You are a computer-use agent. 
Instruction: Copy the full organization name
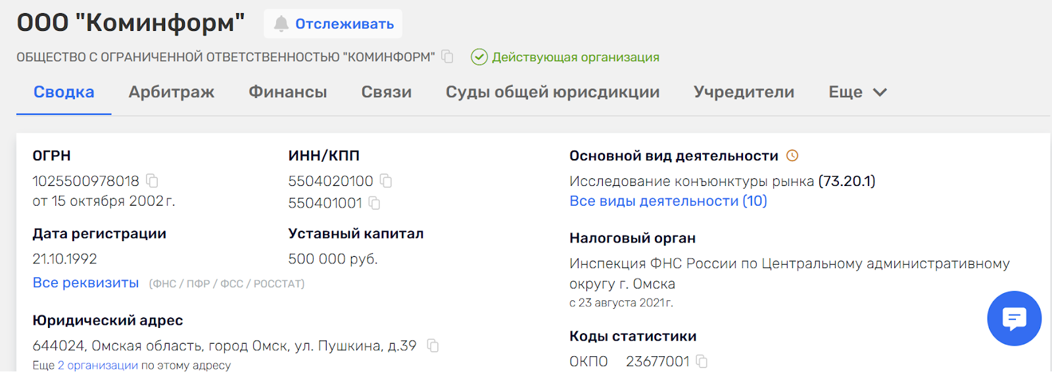point(447,57)
